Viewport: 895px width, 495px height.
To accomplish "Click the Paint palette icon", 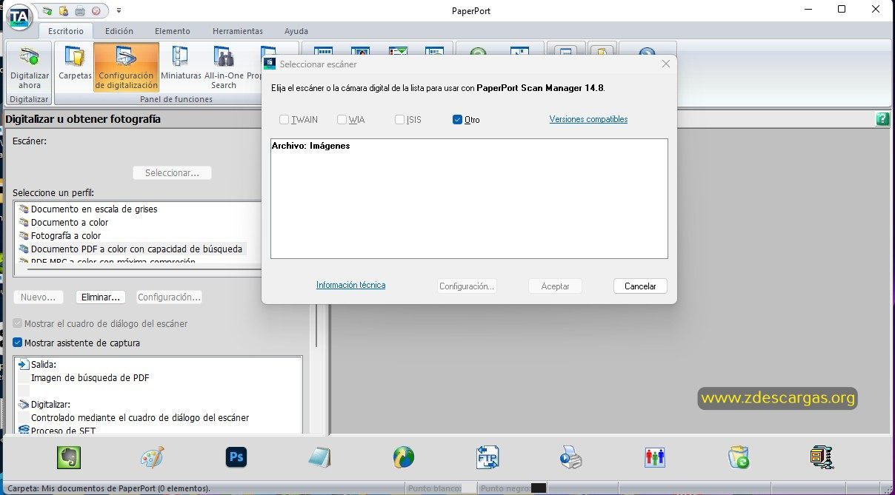I will click(153, 458).
